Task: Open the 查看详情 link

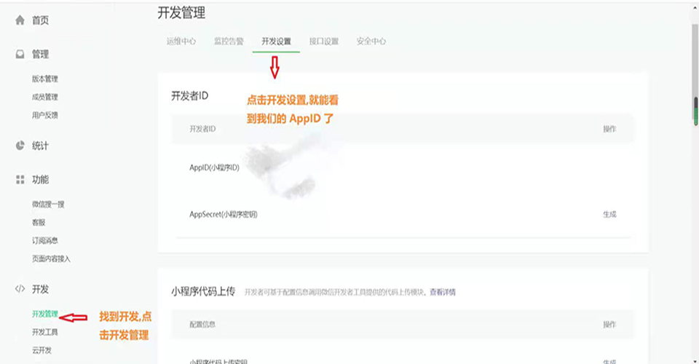Action: pyautogui.click(x=443, y=292)
